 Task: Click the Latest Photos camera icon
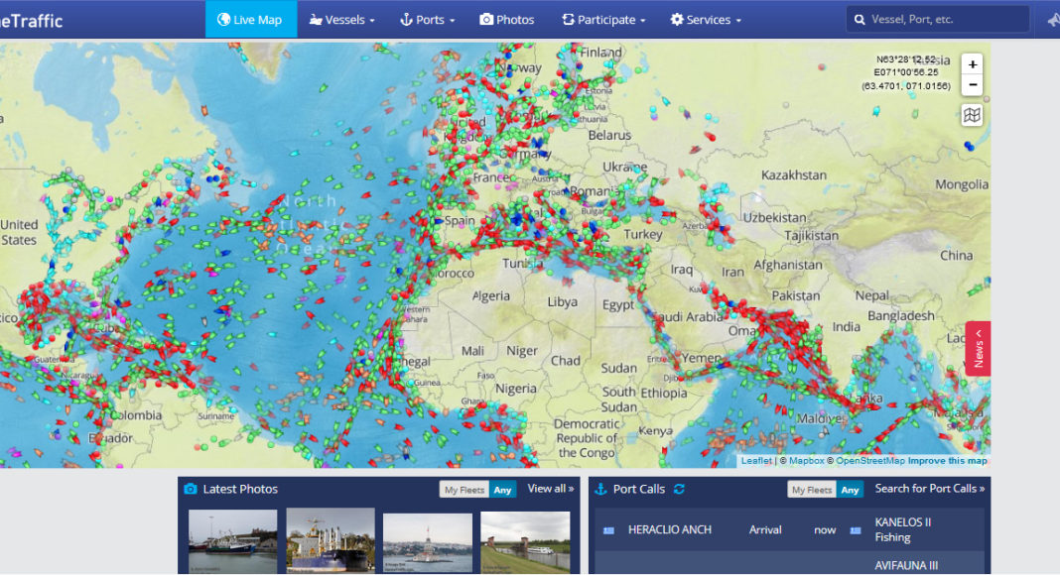pyautogui.click(x=191, y=489)
